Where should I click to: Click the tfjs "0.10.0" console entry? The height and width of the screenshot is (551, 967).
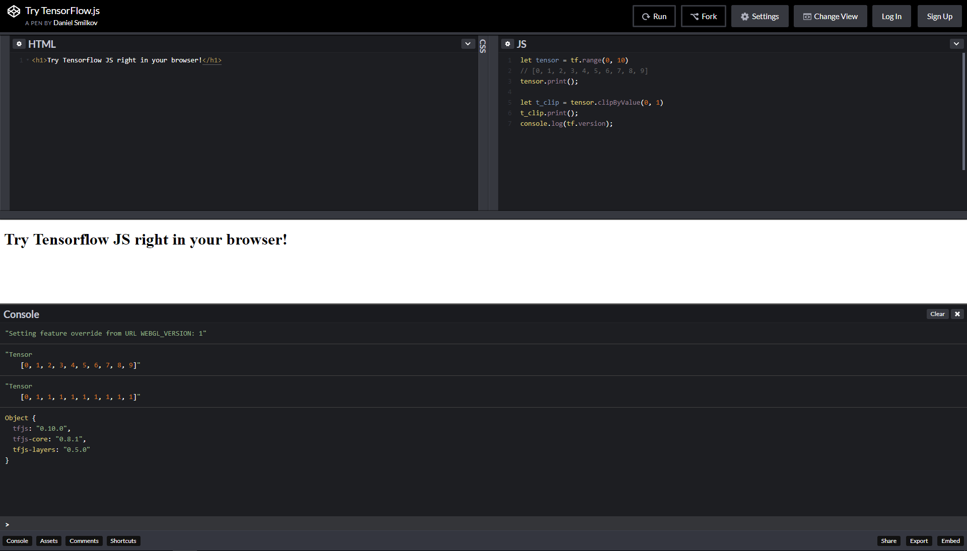tap(42, 429)
